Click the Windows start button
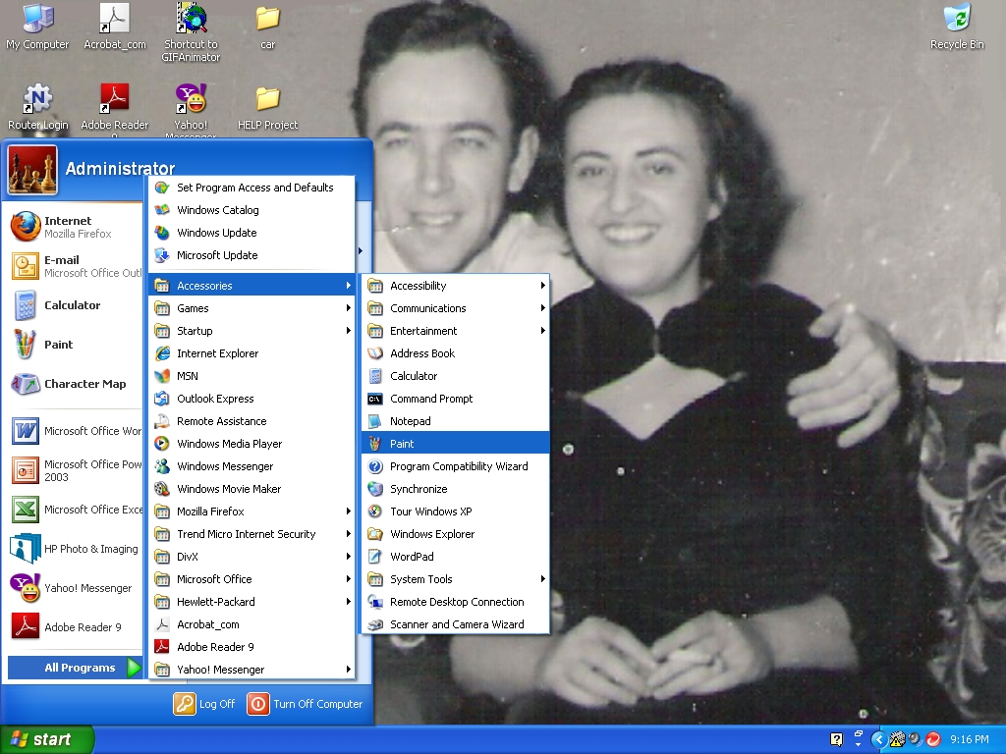The width and height of the screenshot is (1006, 754). pos(47,739)
